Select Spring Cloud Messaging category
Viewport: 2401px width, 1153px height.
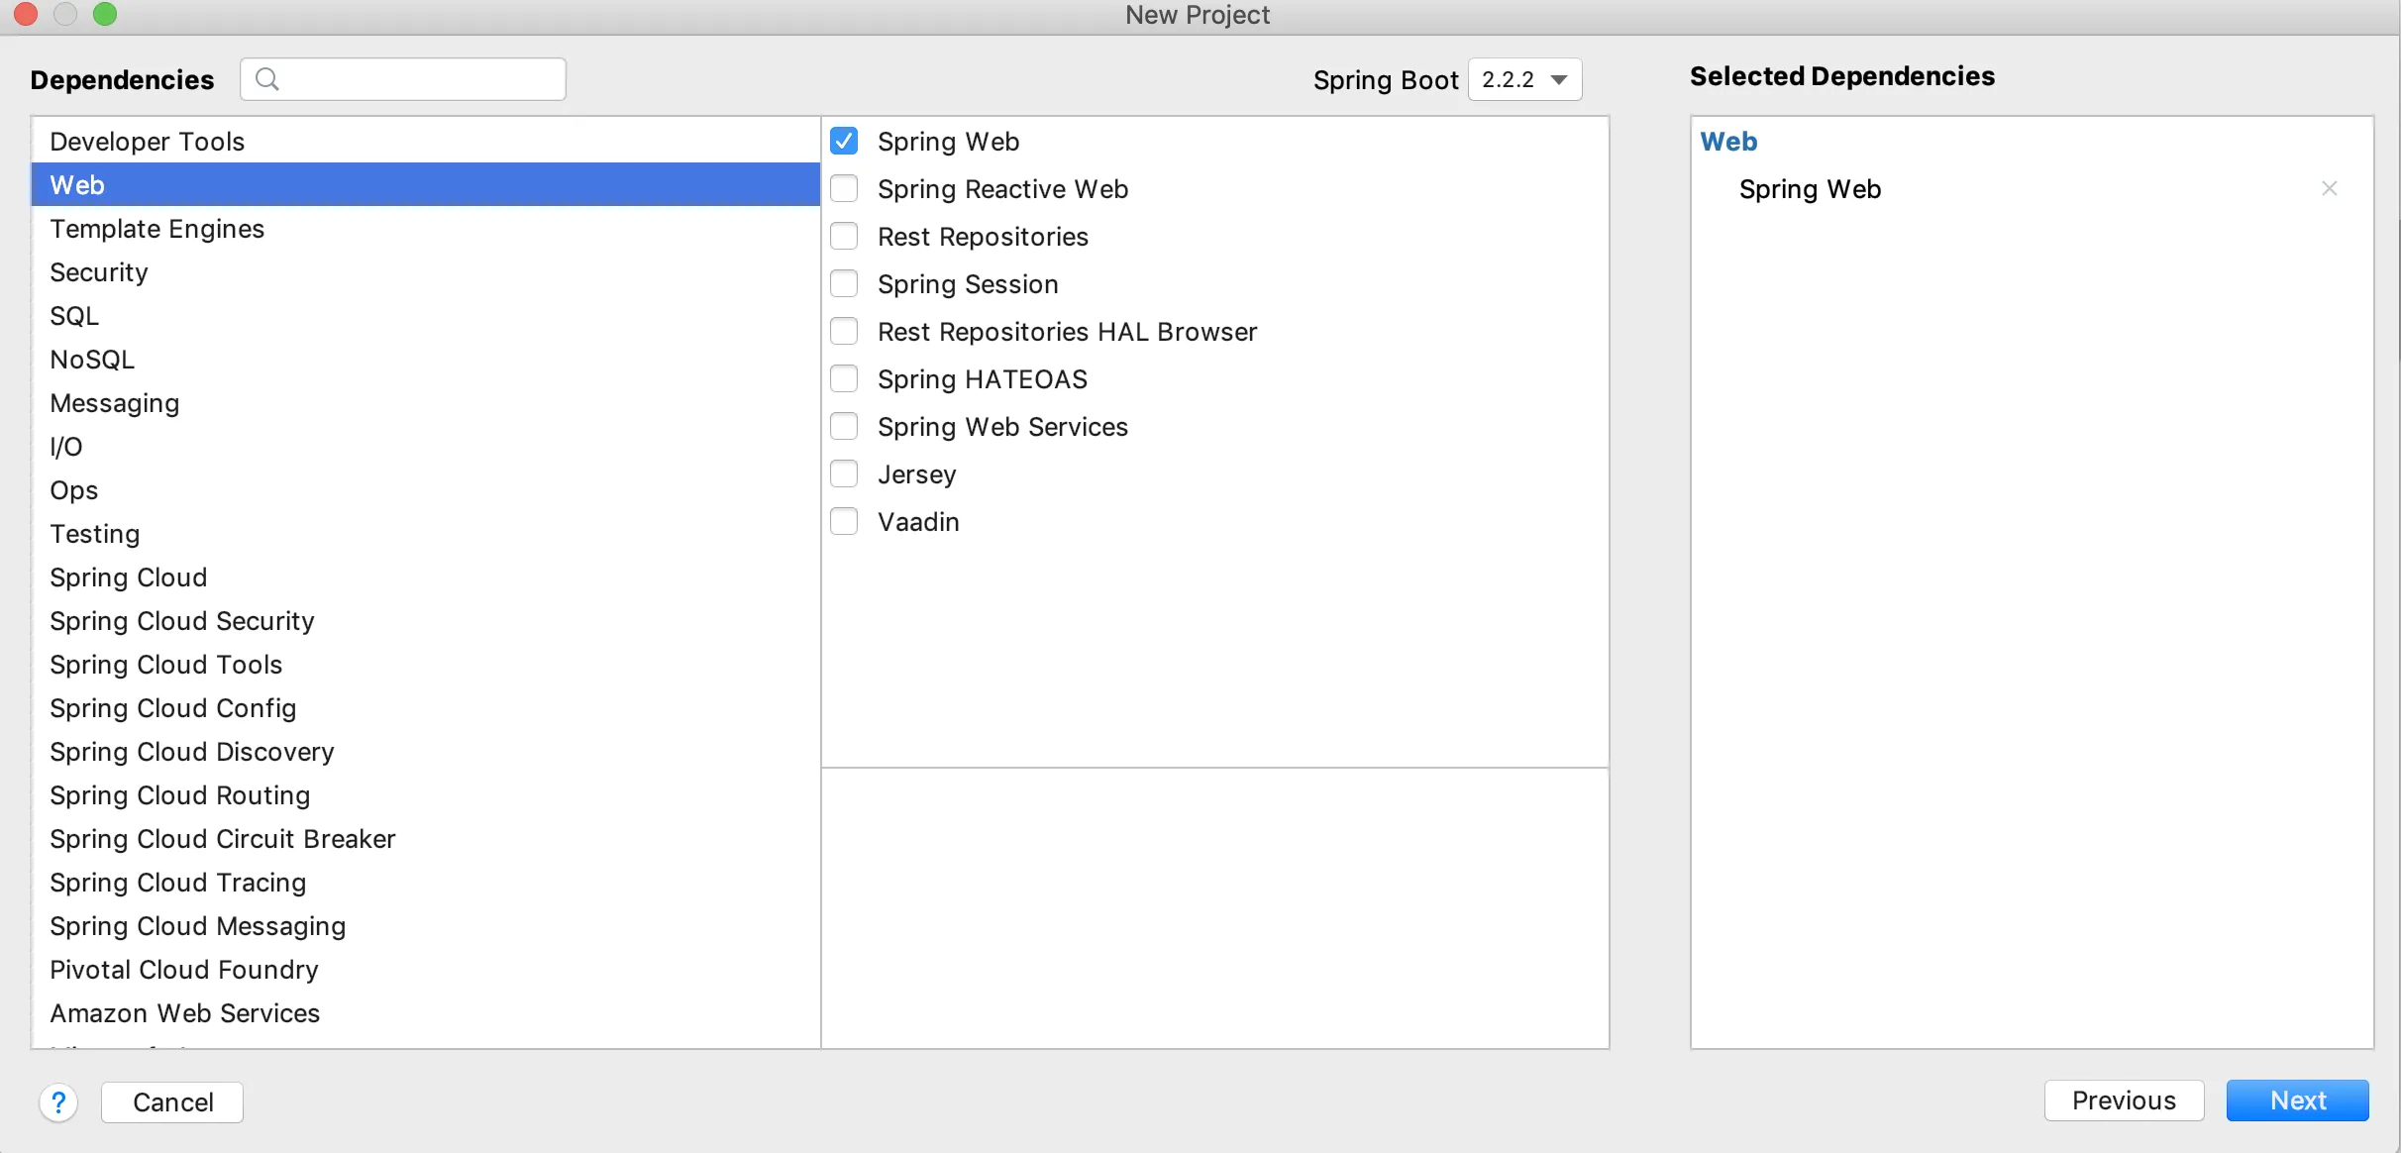(x=426, y=926)
